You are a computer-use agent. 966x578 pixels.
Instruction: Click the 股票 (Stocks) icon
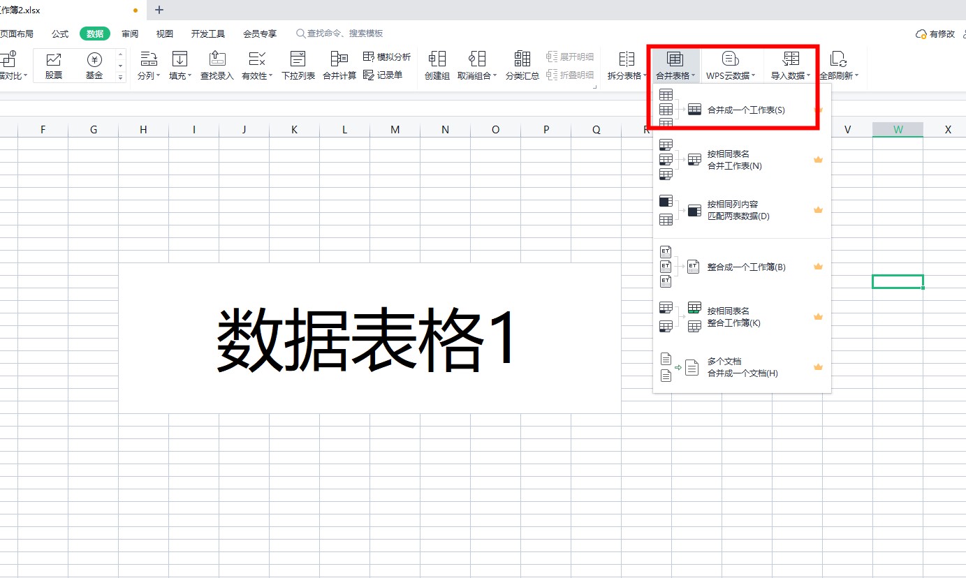(54, 66)
